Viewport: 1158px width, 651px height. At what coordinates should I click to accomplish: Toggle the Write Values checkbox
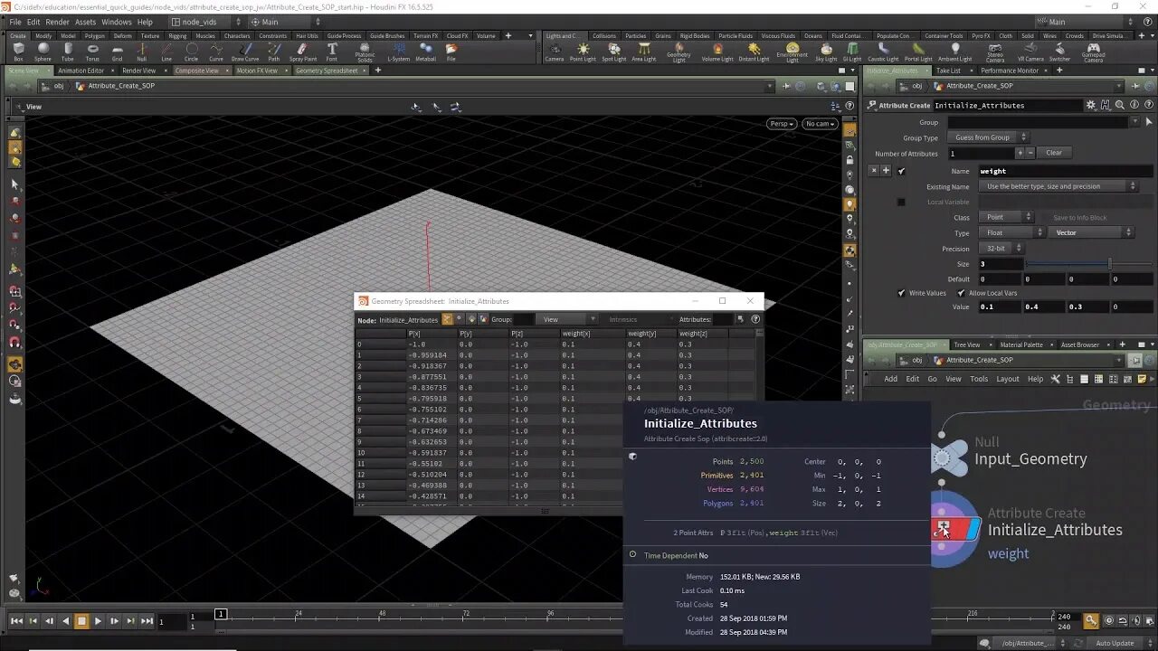point(901,293)
